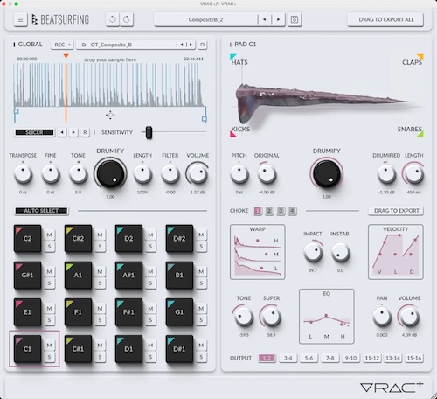Click the redo arrow icon
Viewport: 437px width, 399px height.
pos(127,19)
